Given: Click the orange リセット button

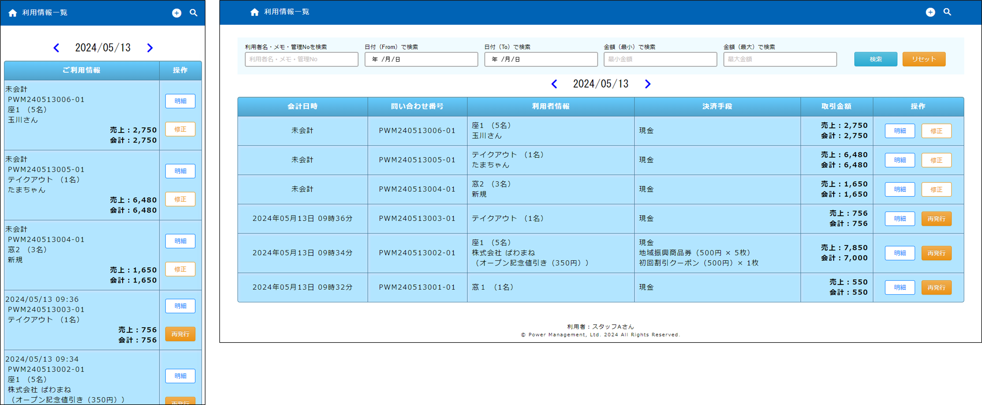Looking at the screenshot, I should pyautogui.click(x=924, y=59).
